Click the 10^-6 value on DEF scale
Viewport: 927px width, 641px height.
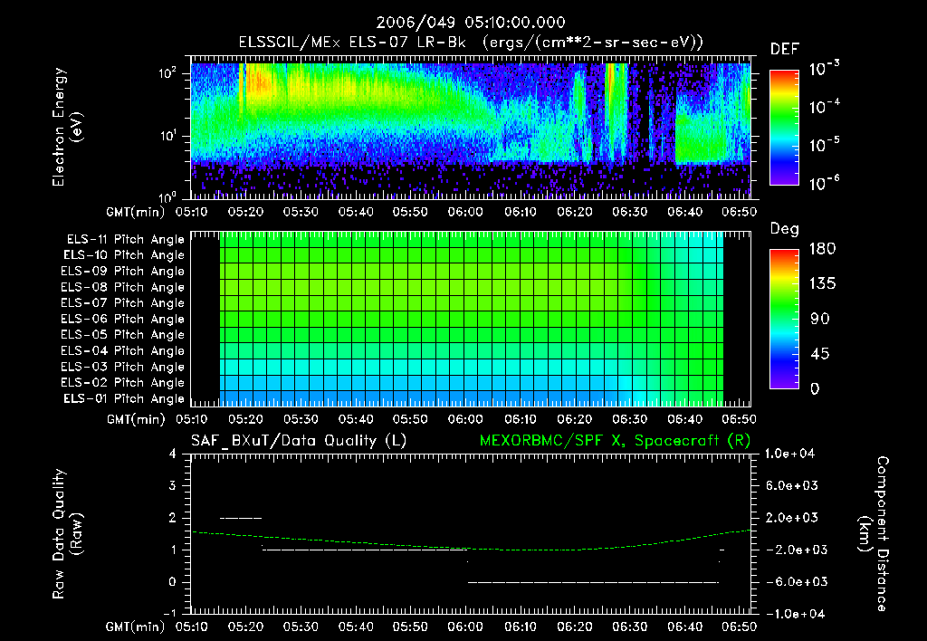(x=824, y=183)
